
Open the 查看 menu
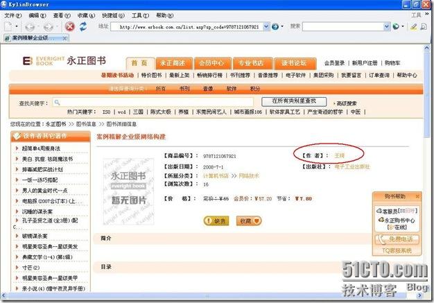[62, 15]
